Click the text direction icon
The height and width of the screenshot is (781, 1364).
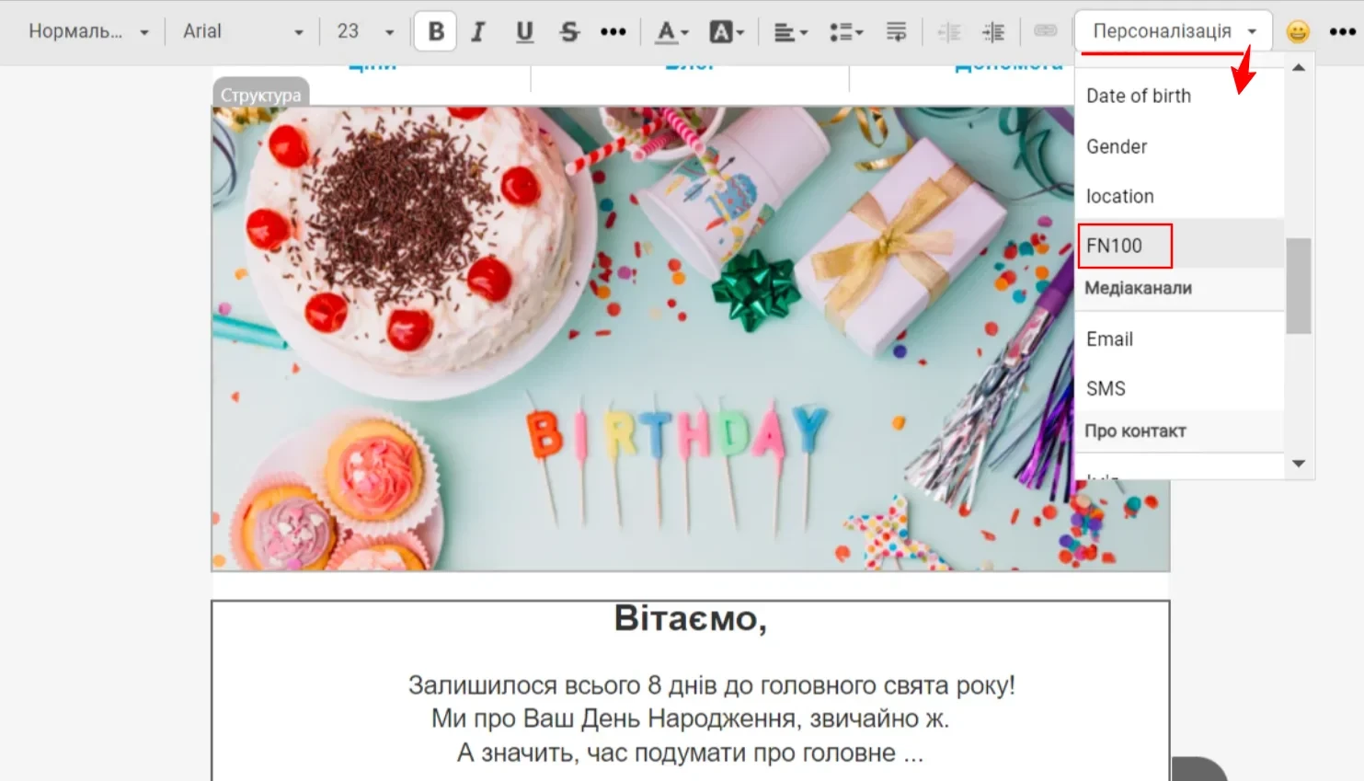point(896,32)
